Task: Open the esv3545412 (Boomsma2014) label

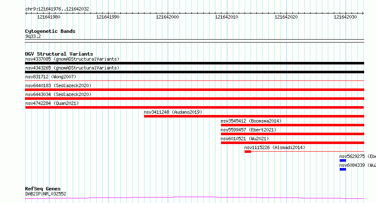Action: tap(251, 121)
